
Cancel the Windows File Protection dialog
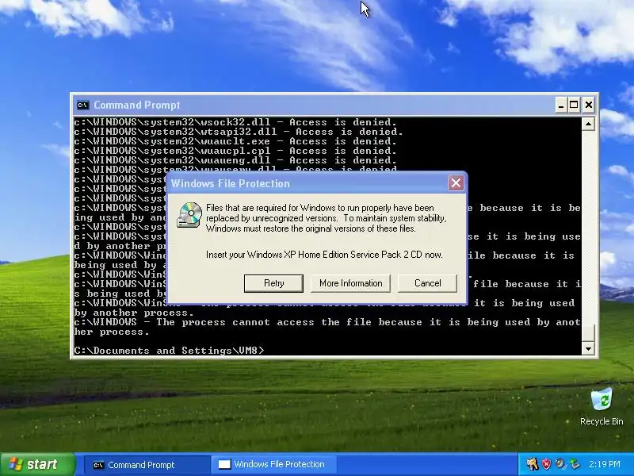pyautogui.click(x=427, y=283)
